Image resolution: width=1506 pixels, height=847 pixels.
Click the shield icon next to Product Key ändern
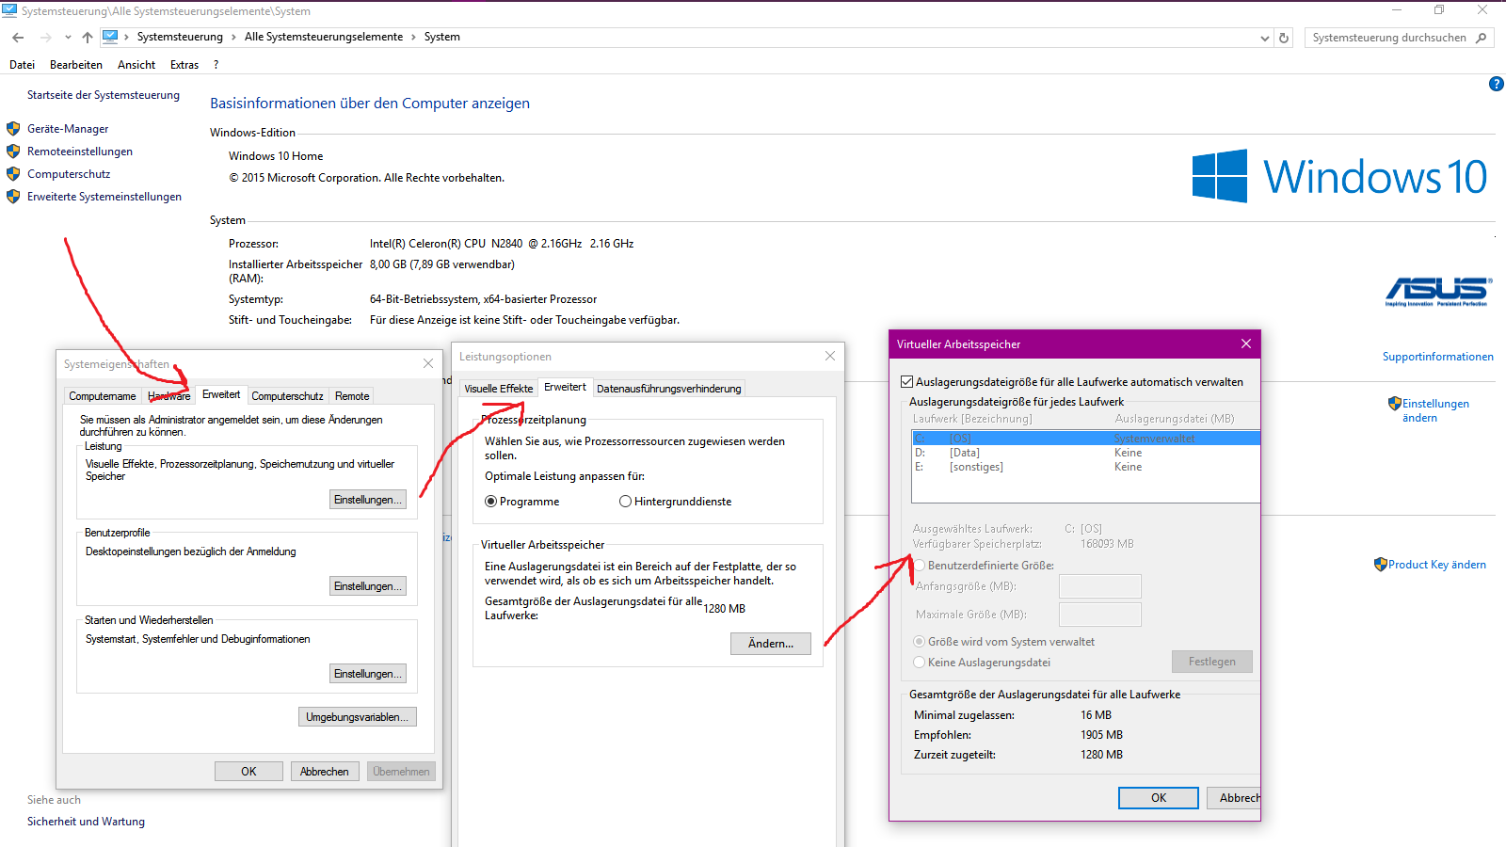[x=1381, y=565]
